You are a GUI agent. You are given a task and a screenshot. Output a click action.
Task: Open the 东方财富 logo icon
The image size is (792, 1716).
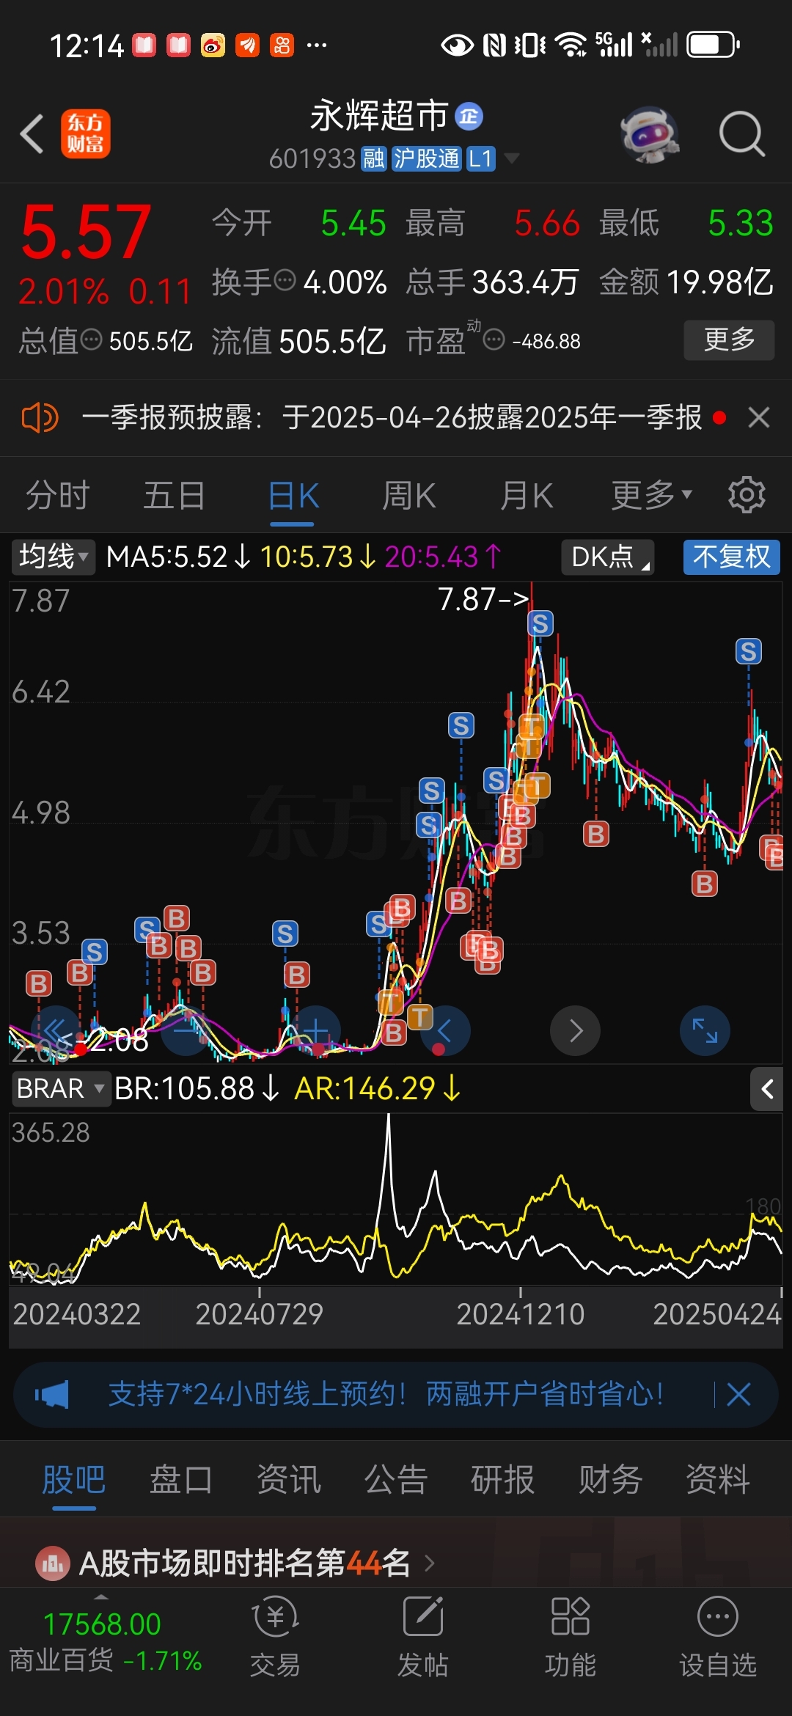pyautogui.click(x=86, y=134)
